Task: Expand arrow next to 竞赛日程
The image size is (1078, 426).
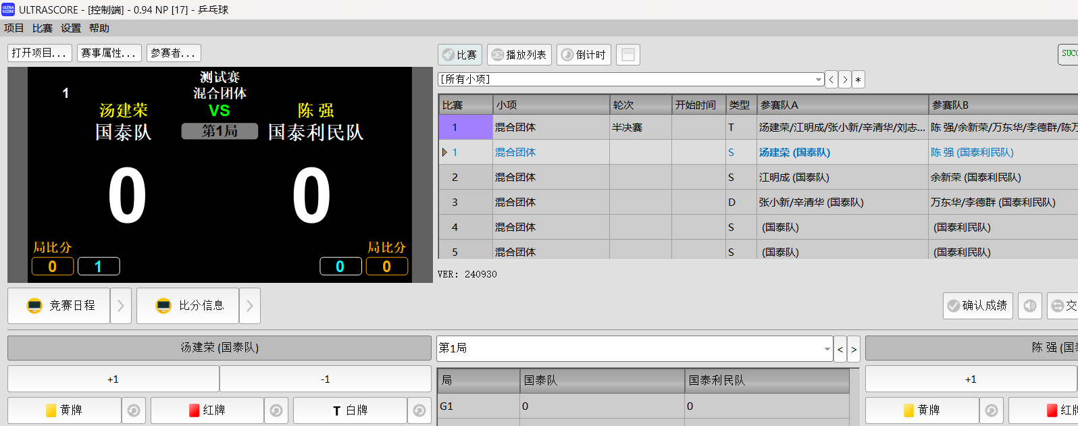Action: pos(120,306)
